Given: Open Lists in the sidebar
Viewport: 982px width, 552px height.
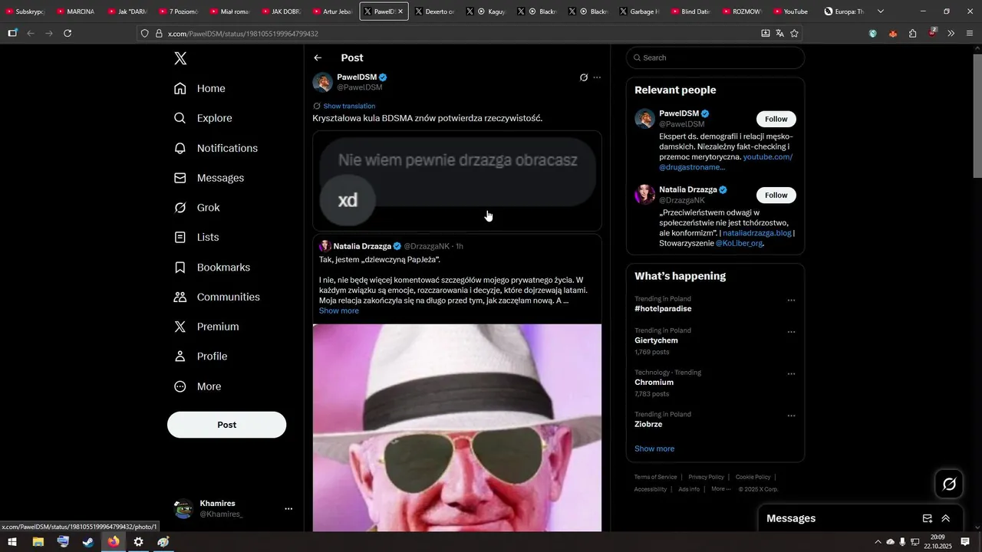Looking at the screenshot, I should tap(196, 238).
